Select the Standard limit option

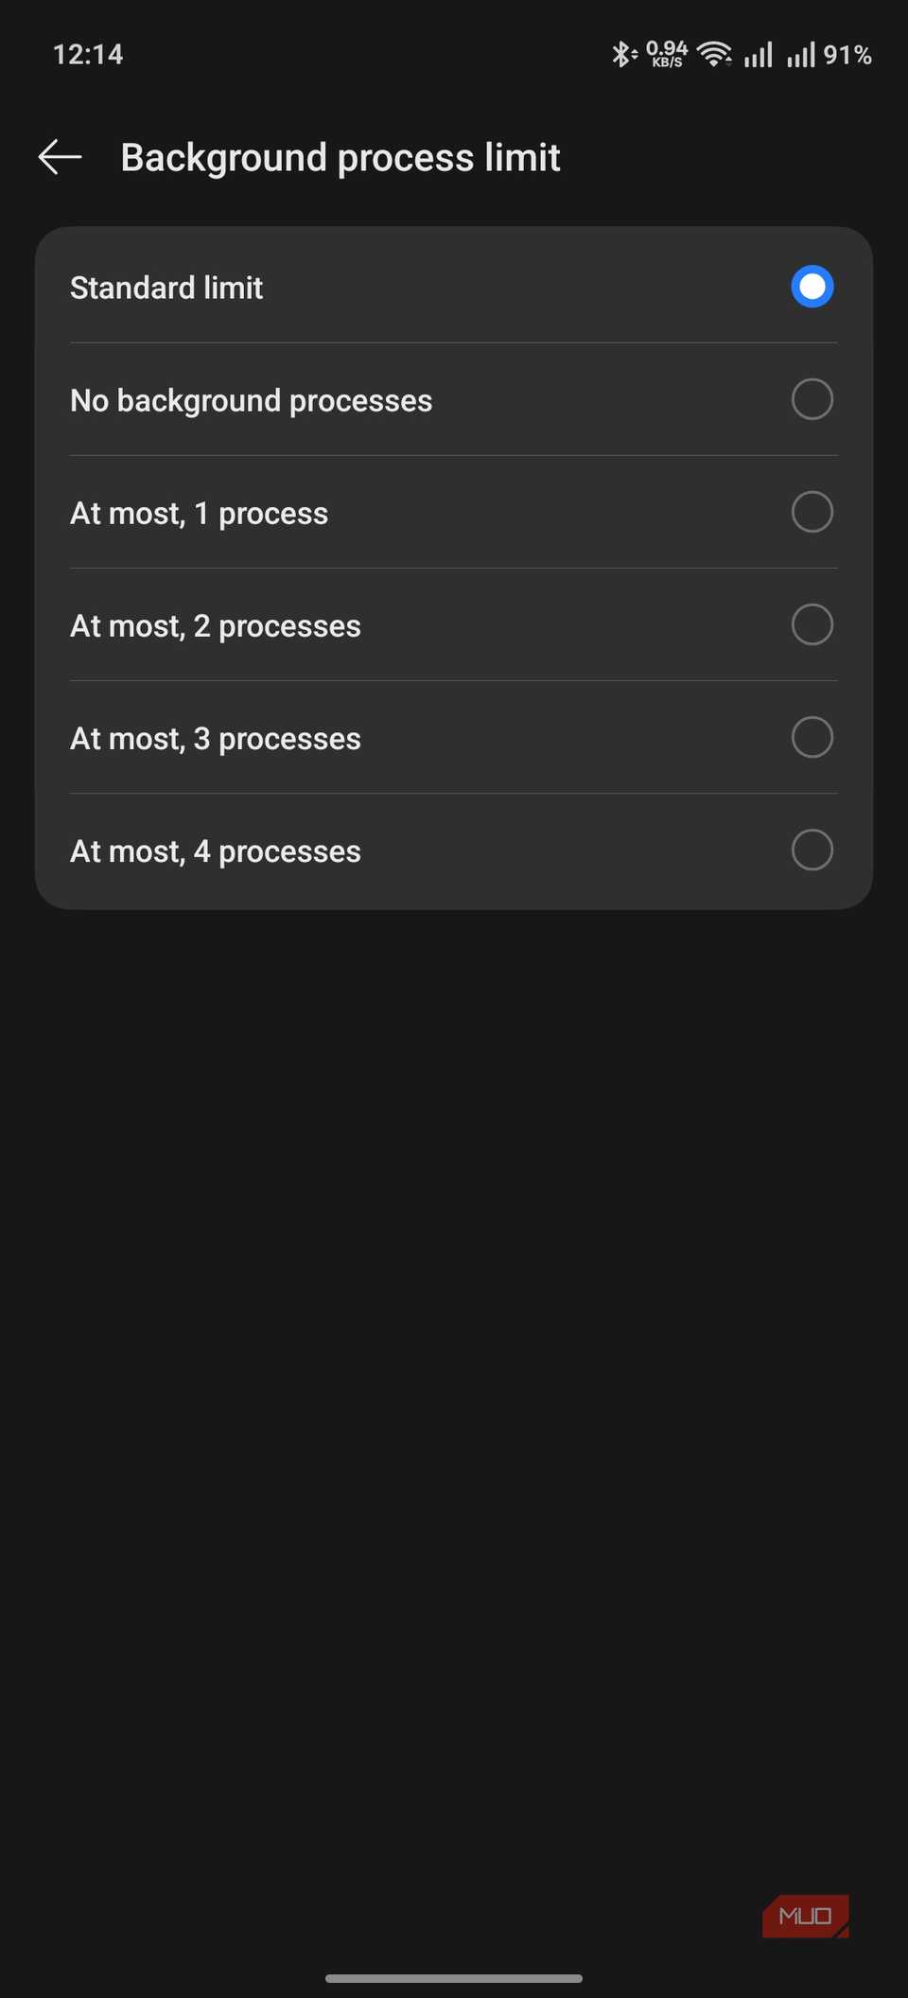tap(454, 287)
